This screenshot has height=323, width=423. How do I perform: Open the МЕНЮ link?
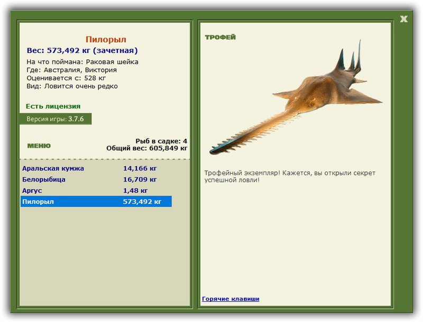(x=39, y=146)
